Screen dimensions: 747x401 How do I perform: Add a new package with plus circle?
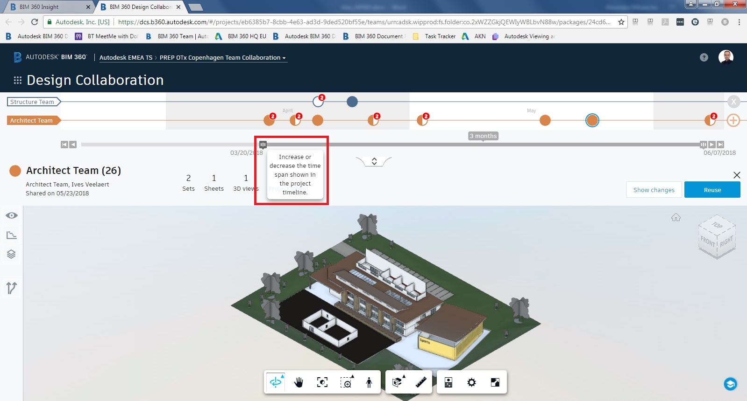(x=733, y=120)
